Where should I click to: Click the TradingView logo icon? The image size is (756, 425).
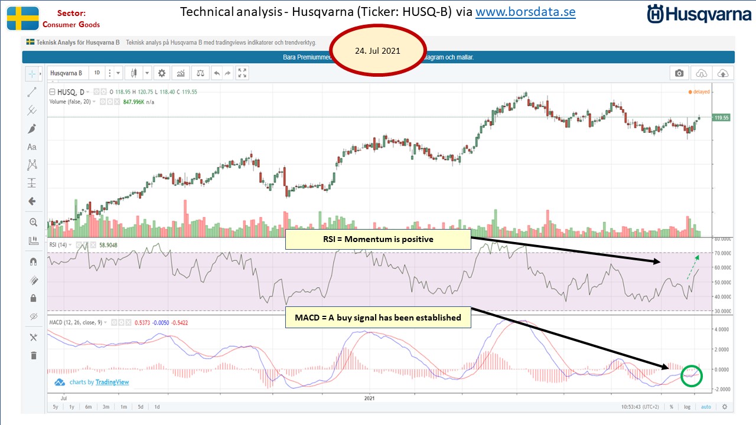(60, 382)
